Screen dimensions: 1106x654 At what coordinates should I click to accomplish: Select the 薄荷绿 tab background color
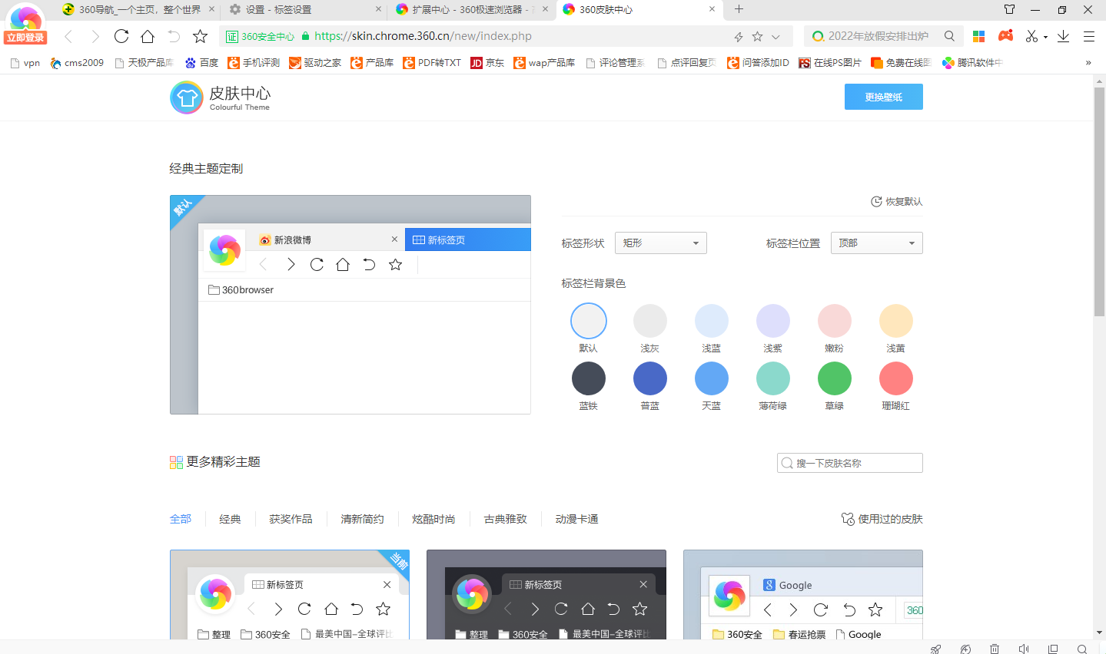(772, 378)
